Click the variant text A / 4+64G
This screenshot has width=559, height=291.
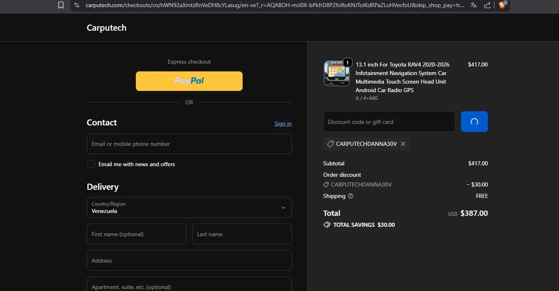tap(367, 98)
